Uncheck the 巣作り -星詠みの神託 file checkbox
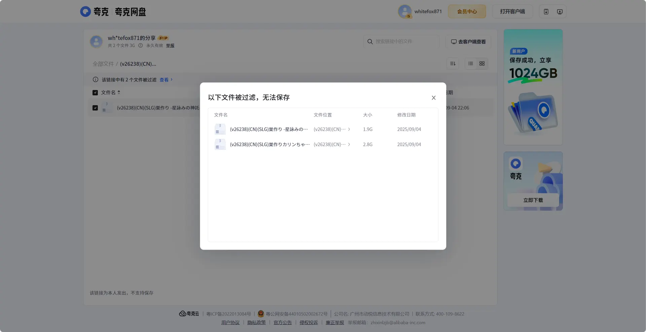This screenshot has height=332, width=646. [x=95, y=108]
